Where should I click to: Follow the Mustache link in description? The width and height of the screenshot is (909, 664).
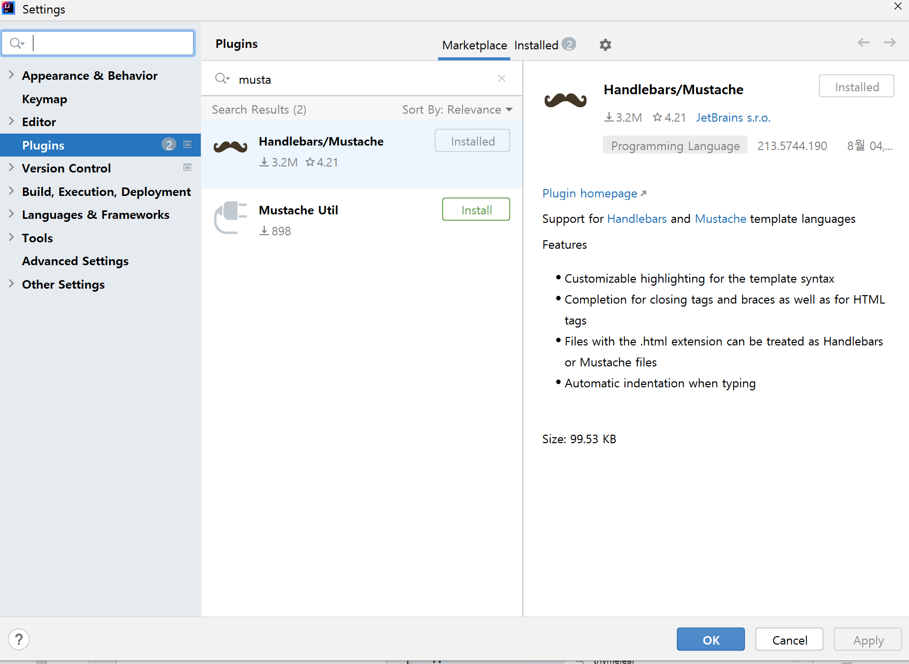coord(721,219)
